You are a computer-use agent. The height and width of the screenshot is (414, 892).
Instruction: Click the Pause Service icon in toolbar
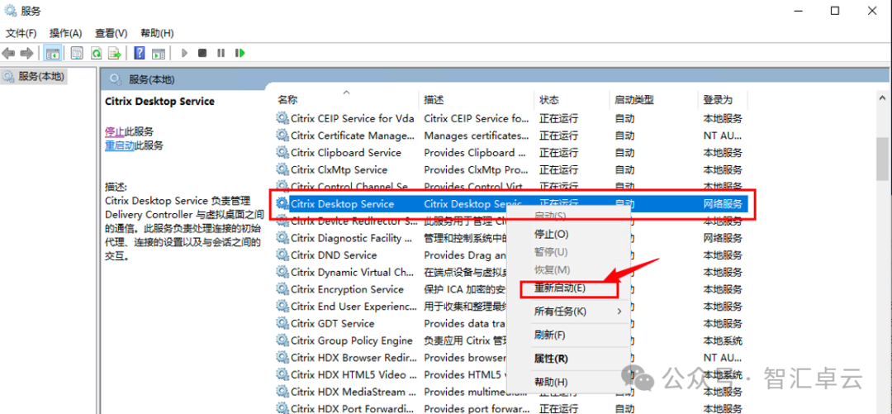click(221, 53)
